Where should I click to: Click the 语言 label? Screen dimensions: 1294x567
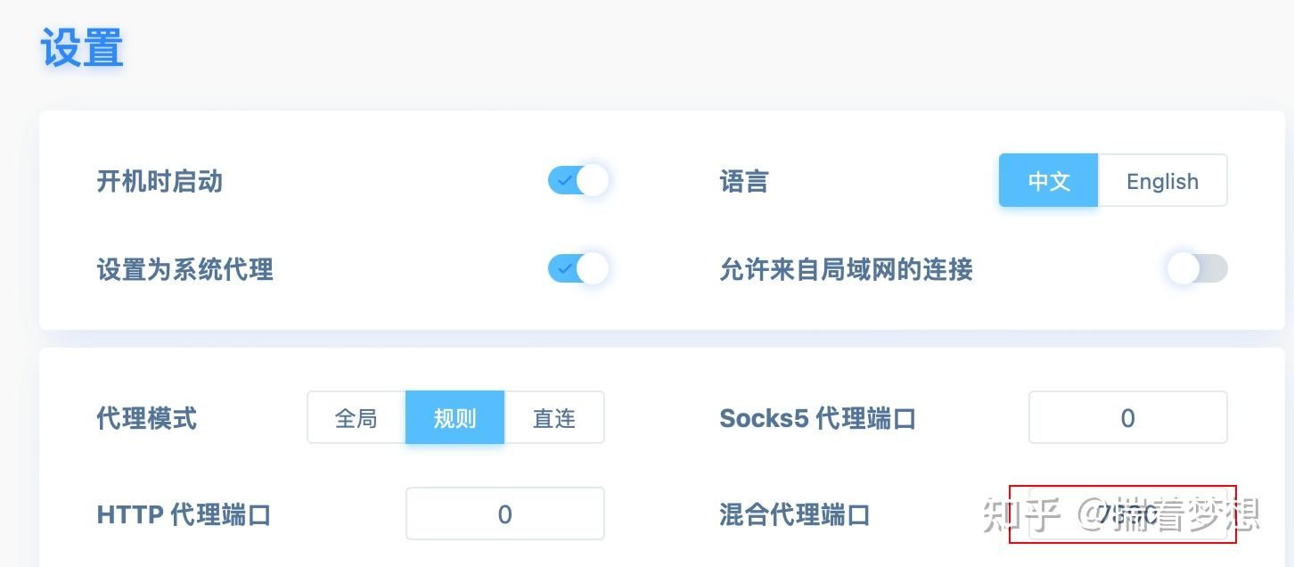[744, 182]
